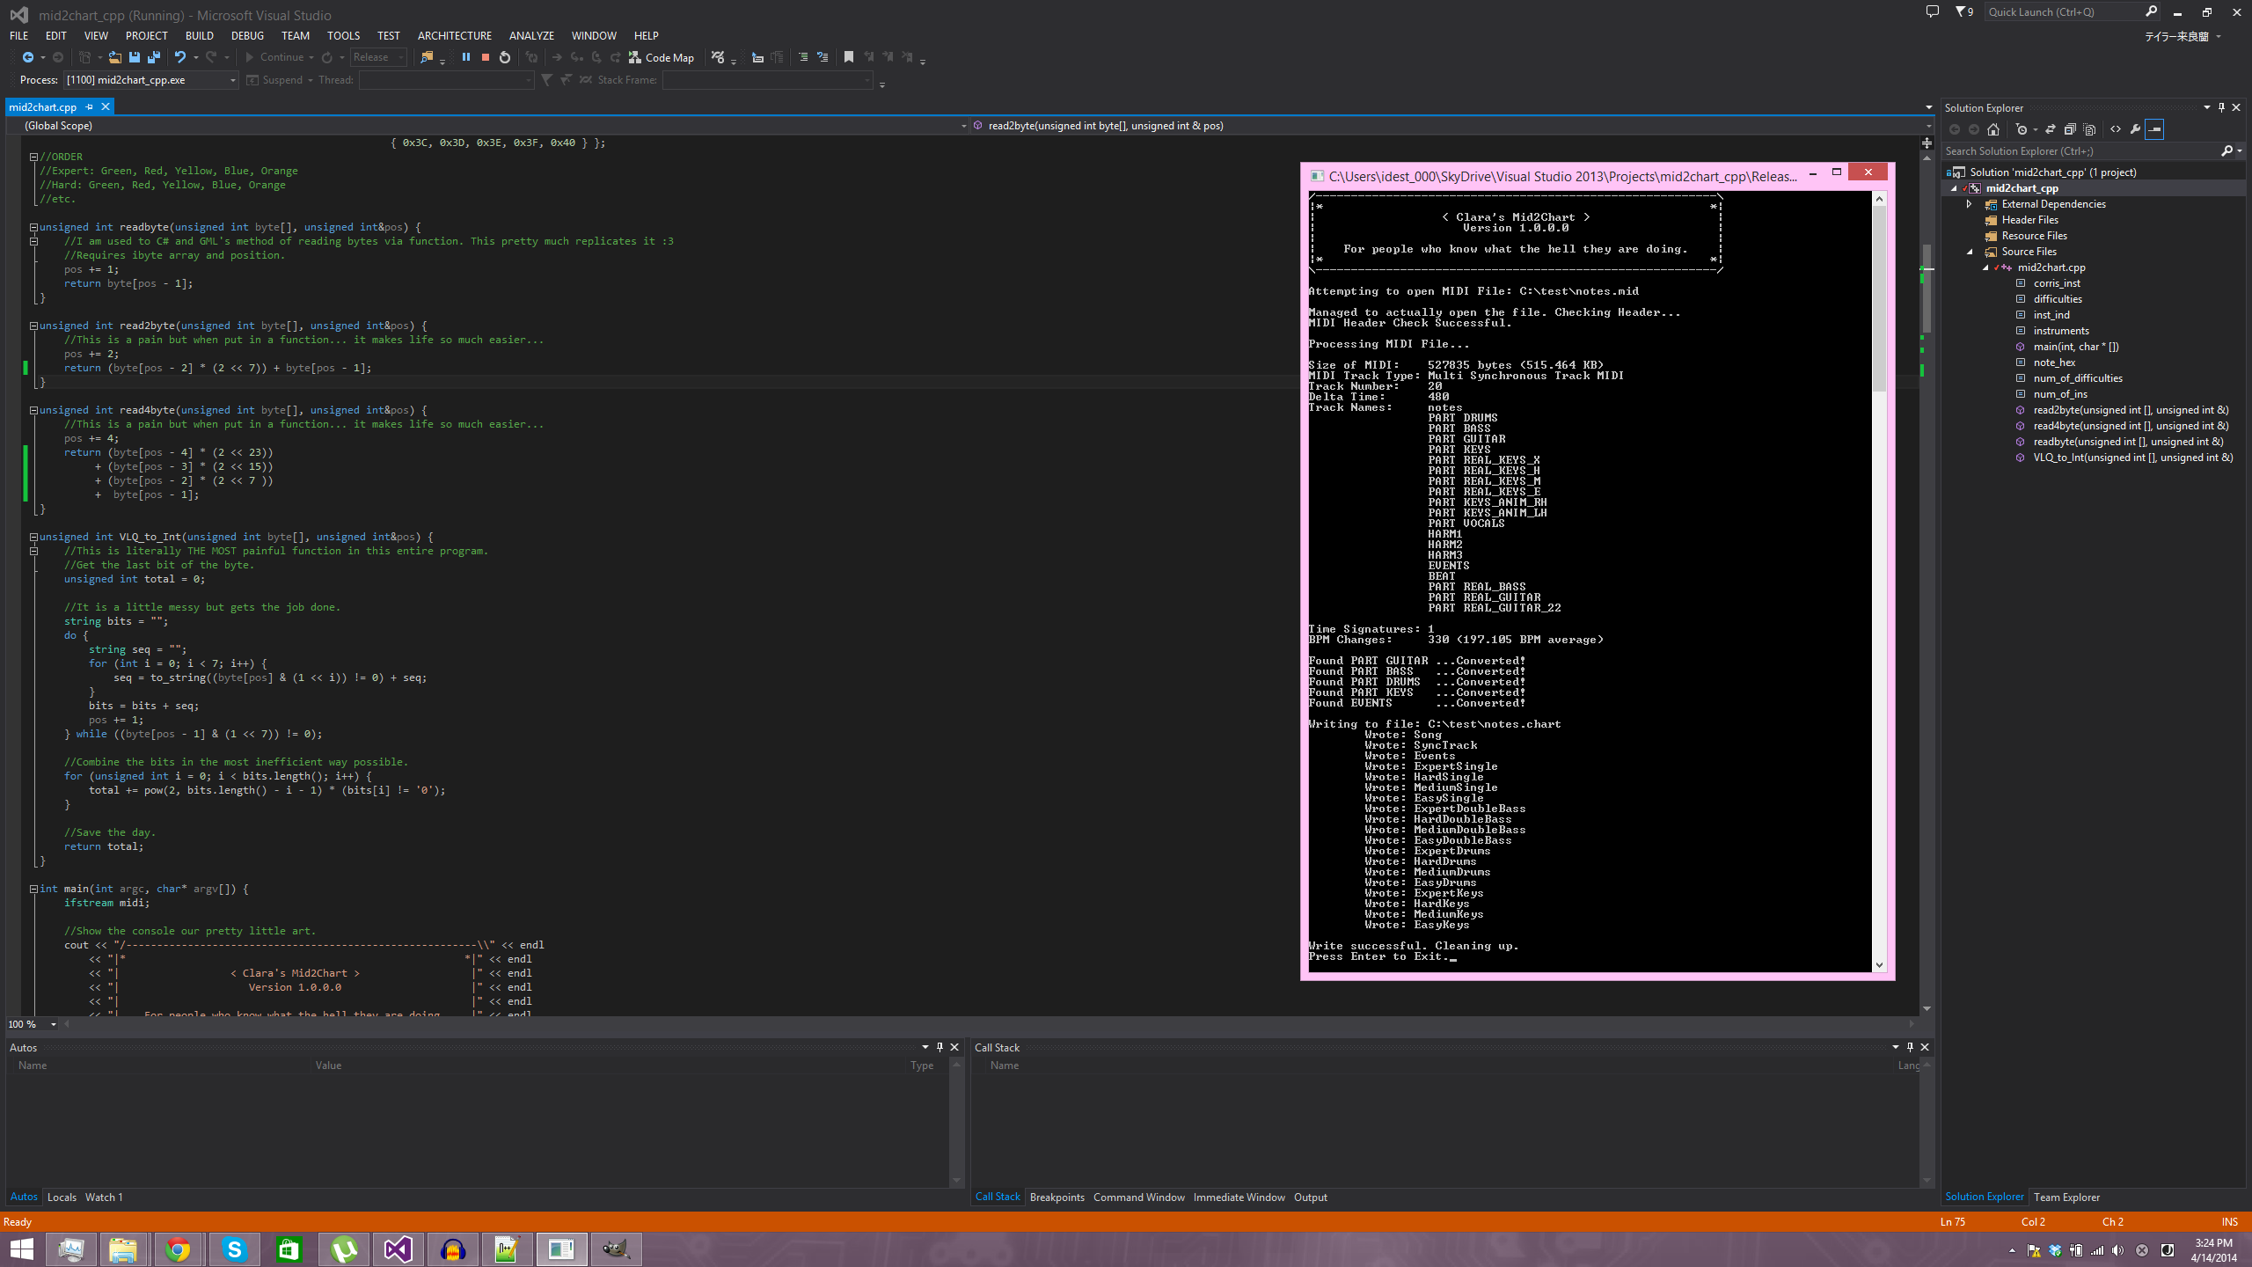The width and height of the screenshot is (2252, 1267).
Task: Toggle Show All Files in Solution Explorer
Action: click(x=2090, y=129)
